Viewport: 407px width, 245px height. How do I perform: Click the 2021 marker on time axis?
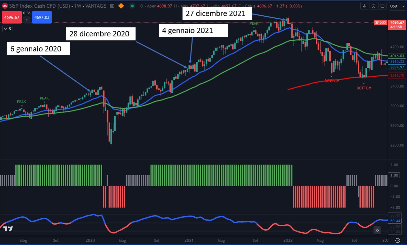tap(189, 240)
